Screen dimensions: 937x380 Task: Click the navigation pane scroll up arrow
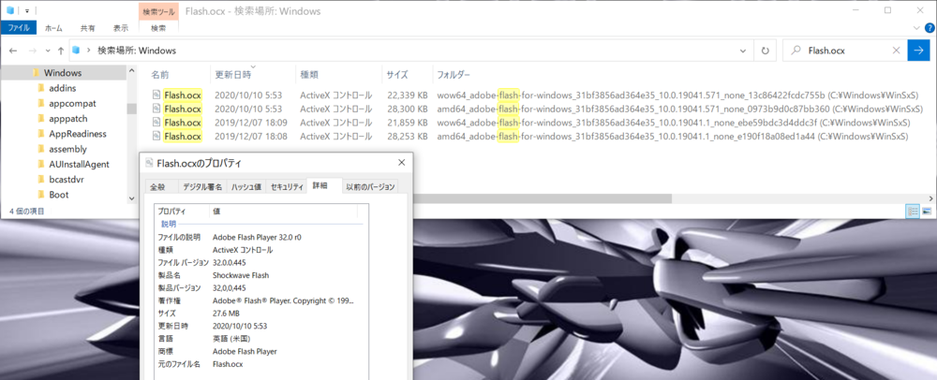131,71
